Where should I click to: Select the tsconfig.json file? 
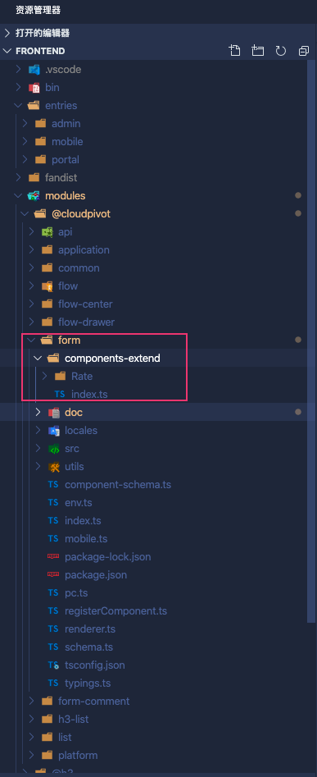tap(95, 665)
